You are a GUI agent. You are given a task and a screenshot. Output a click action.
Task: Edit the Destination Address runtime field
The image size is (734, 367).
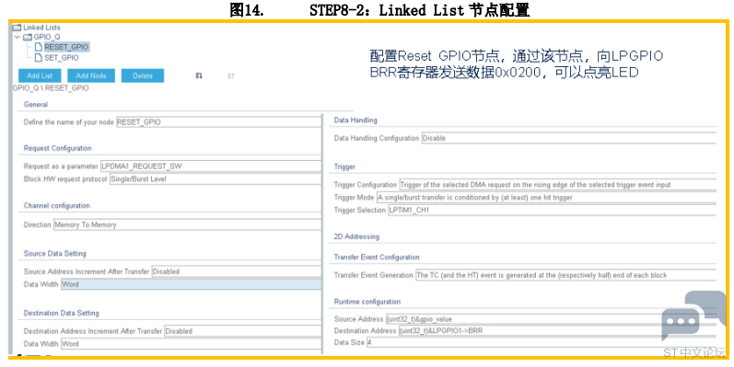coord(557,330)
